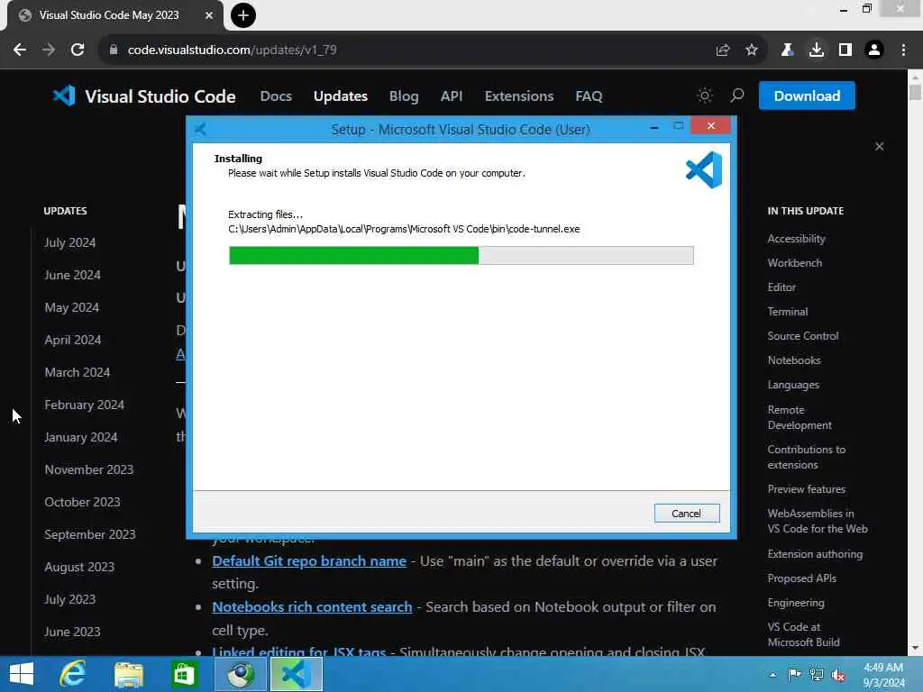Screen dimensions: 923x692
Task: Open the March 2024 update notes
Action: click(x=78, y=372)
